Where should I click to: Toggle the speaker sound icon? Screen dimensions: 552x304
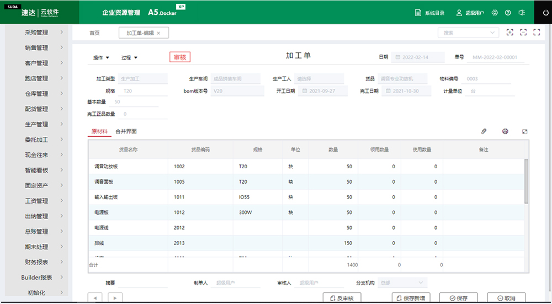click(522, 13)
